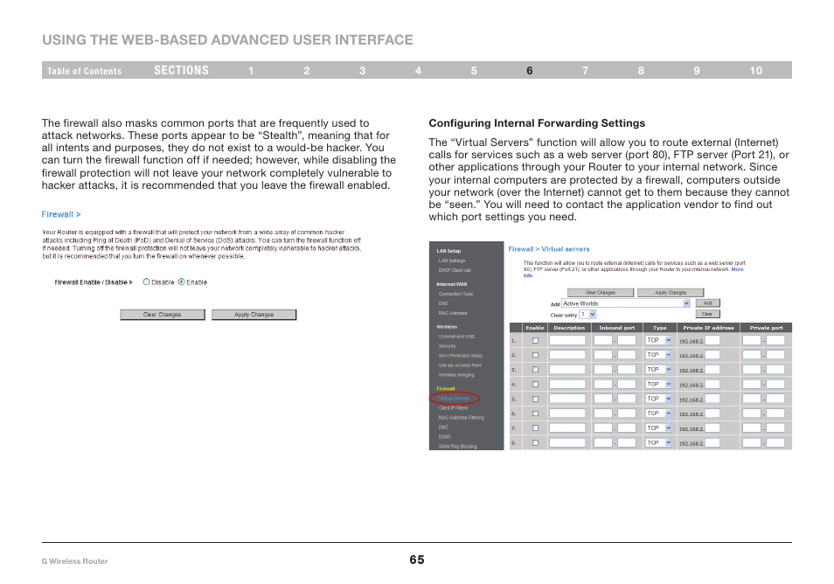The width and height of the screenshot is (834, 584).
Task: Click Clear Changes on Virtual servers page
Action: click(x=601, y=293)
